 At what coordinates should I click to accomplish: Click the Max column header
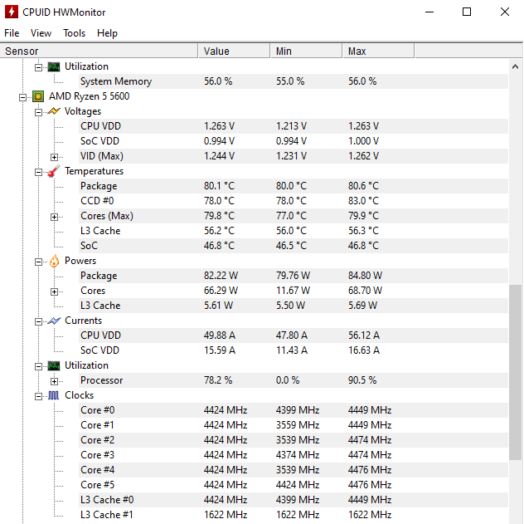point(378,51)
